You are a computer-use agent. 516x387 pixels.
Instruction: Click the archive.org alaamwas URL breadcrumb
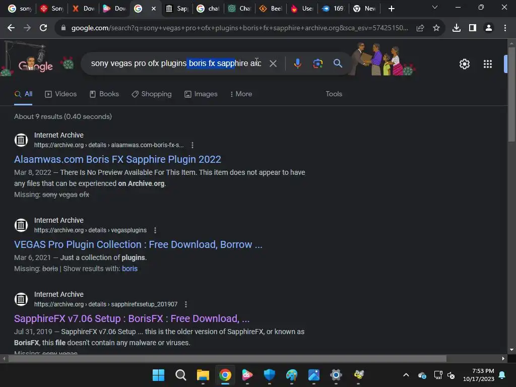point(109,145)
